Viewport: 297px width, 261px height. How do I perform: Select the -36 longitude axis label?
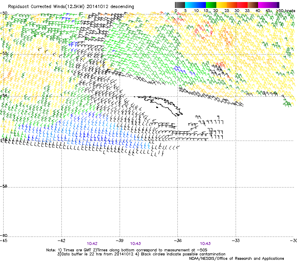coord(178,241)
